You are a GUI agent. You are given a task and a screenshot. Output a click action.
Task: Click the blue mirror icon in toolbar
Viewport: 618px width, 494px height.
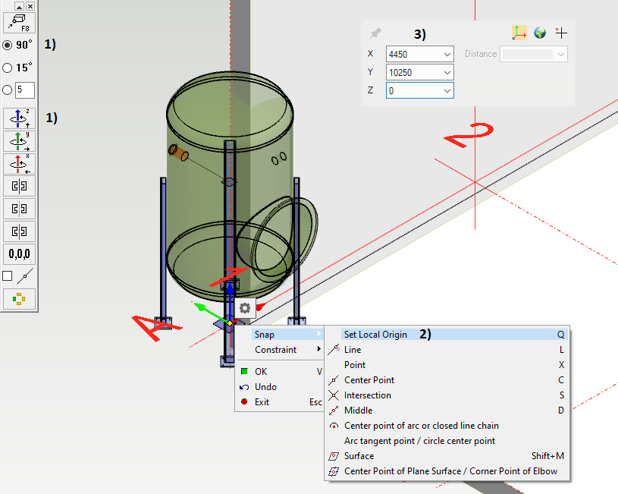tap(19, 186)
